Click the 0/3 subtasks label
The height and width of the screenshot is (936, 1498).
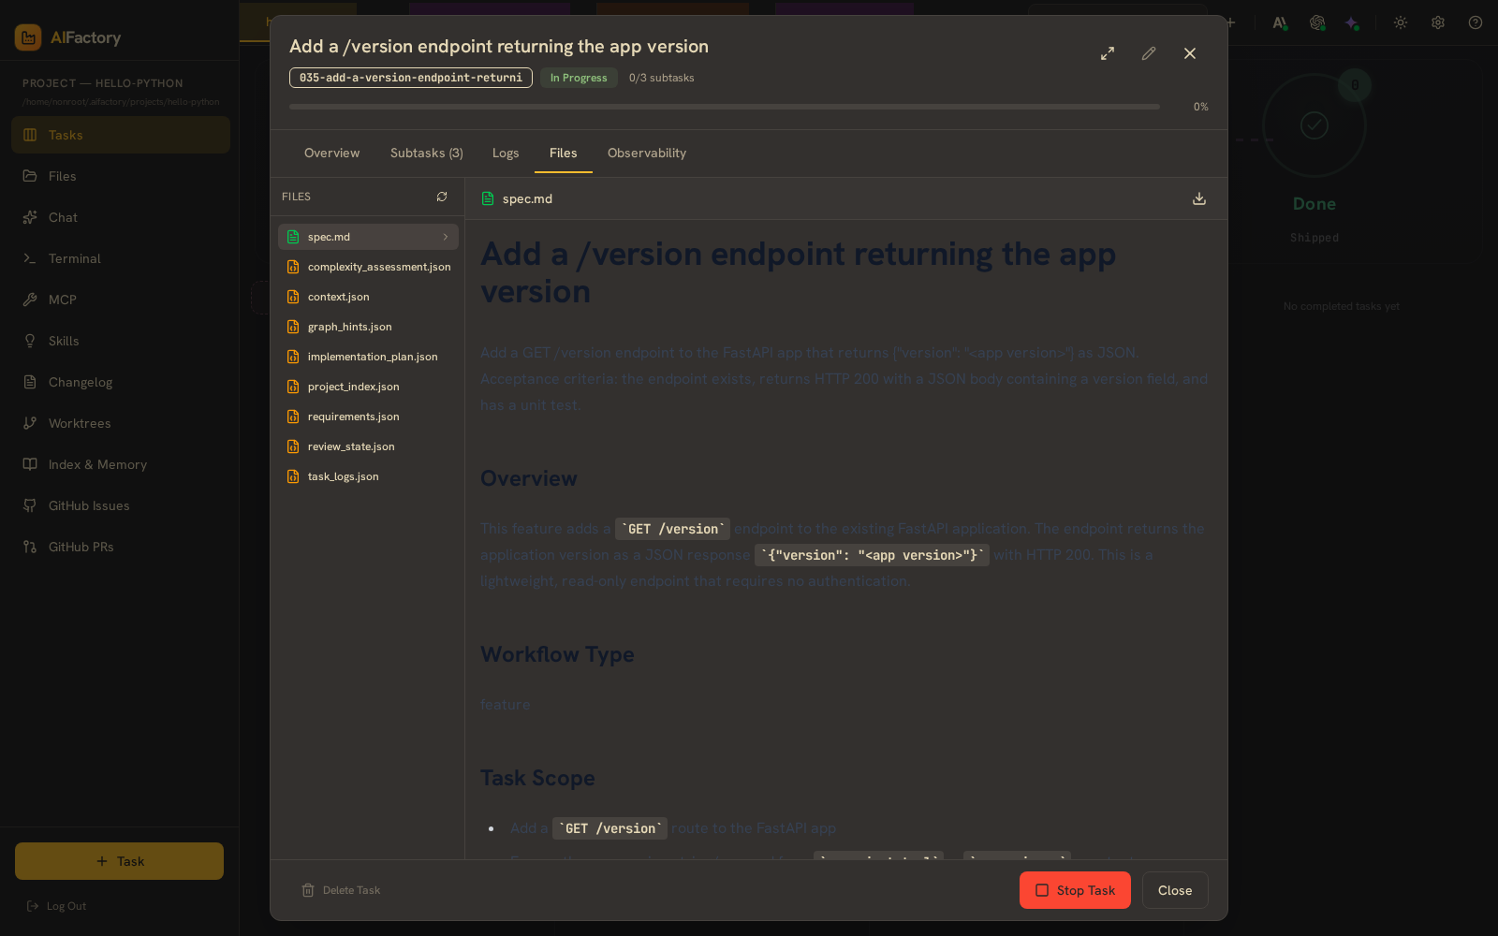pos(662,78)
